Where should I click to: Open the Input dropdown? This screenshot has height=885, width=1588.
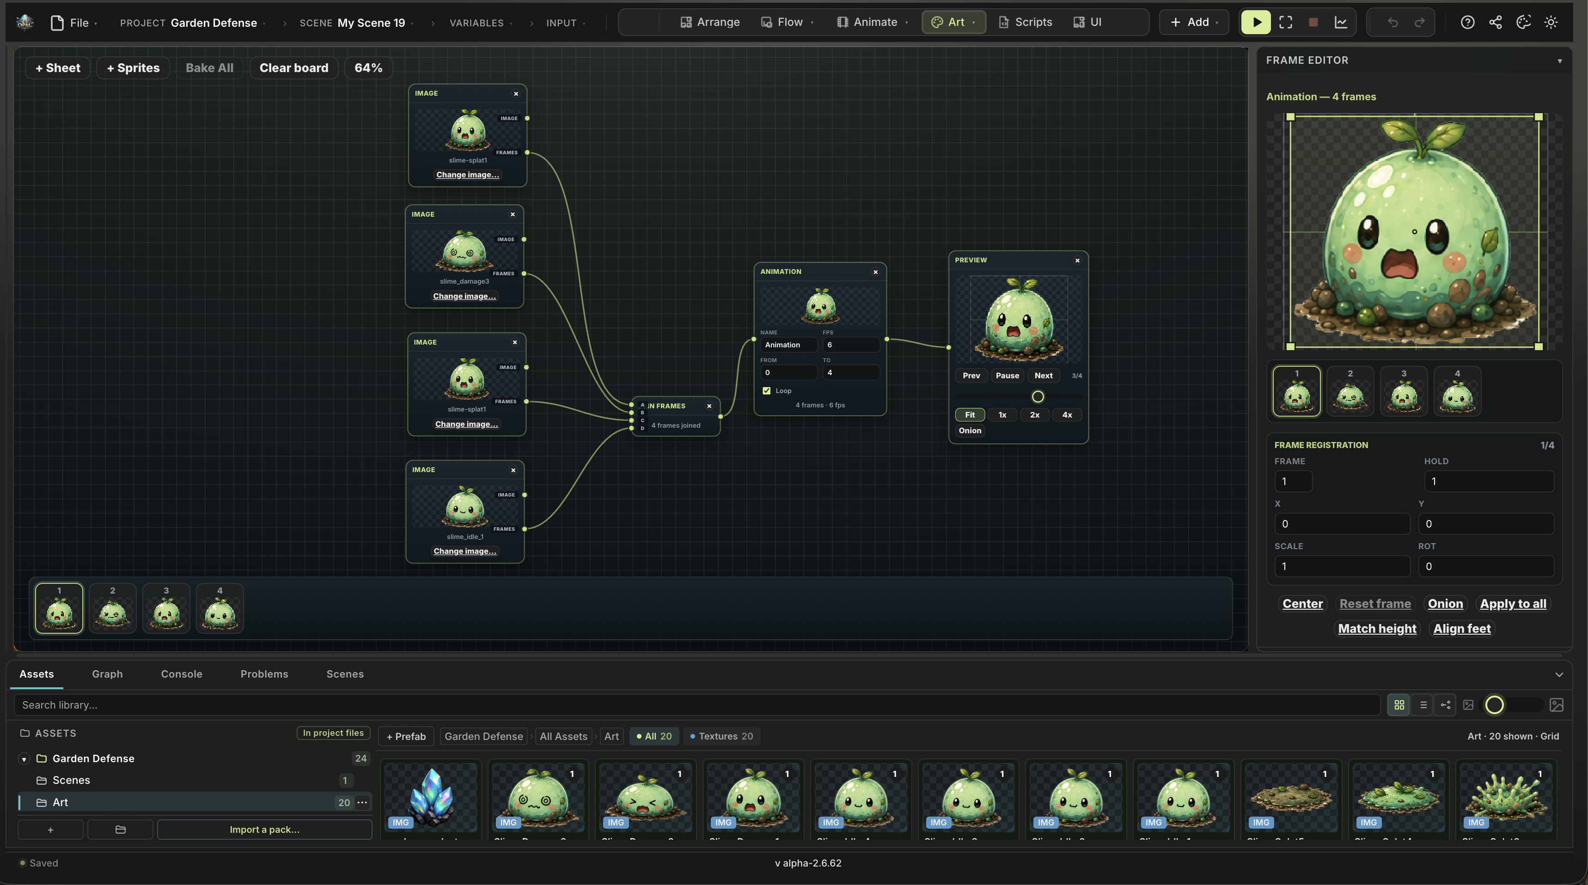point(565,23)
